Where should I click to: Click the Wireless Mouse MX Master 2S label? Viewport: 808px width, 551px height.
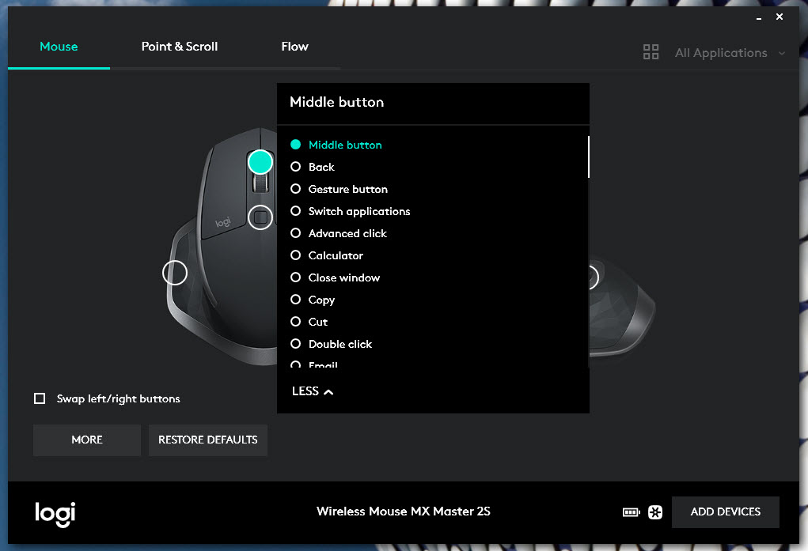tap(403, 511)
